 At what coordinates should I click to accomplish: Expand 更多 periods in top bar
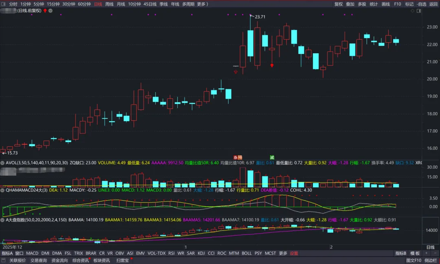pyautogui.click(x=202, y=4)
